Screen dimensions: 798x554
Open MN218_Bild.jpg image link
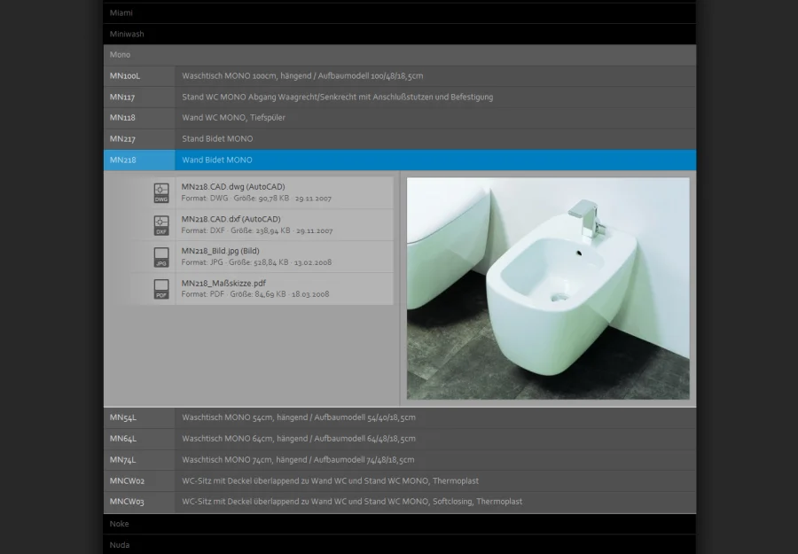pos(220,251)
